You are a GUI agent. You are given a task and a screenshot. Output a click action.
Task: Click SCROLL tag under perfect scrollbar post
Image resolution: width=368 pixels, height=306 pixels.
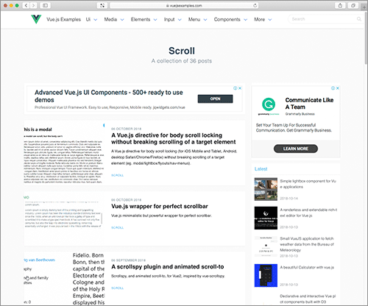(x=117, y=227)
